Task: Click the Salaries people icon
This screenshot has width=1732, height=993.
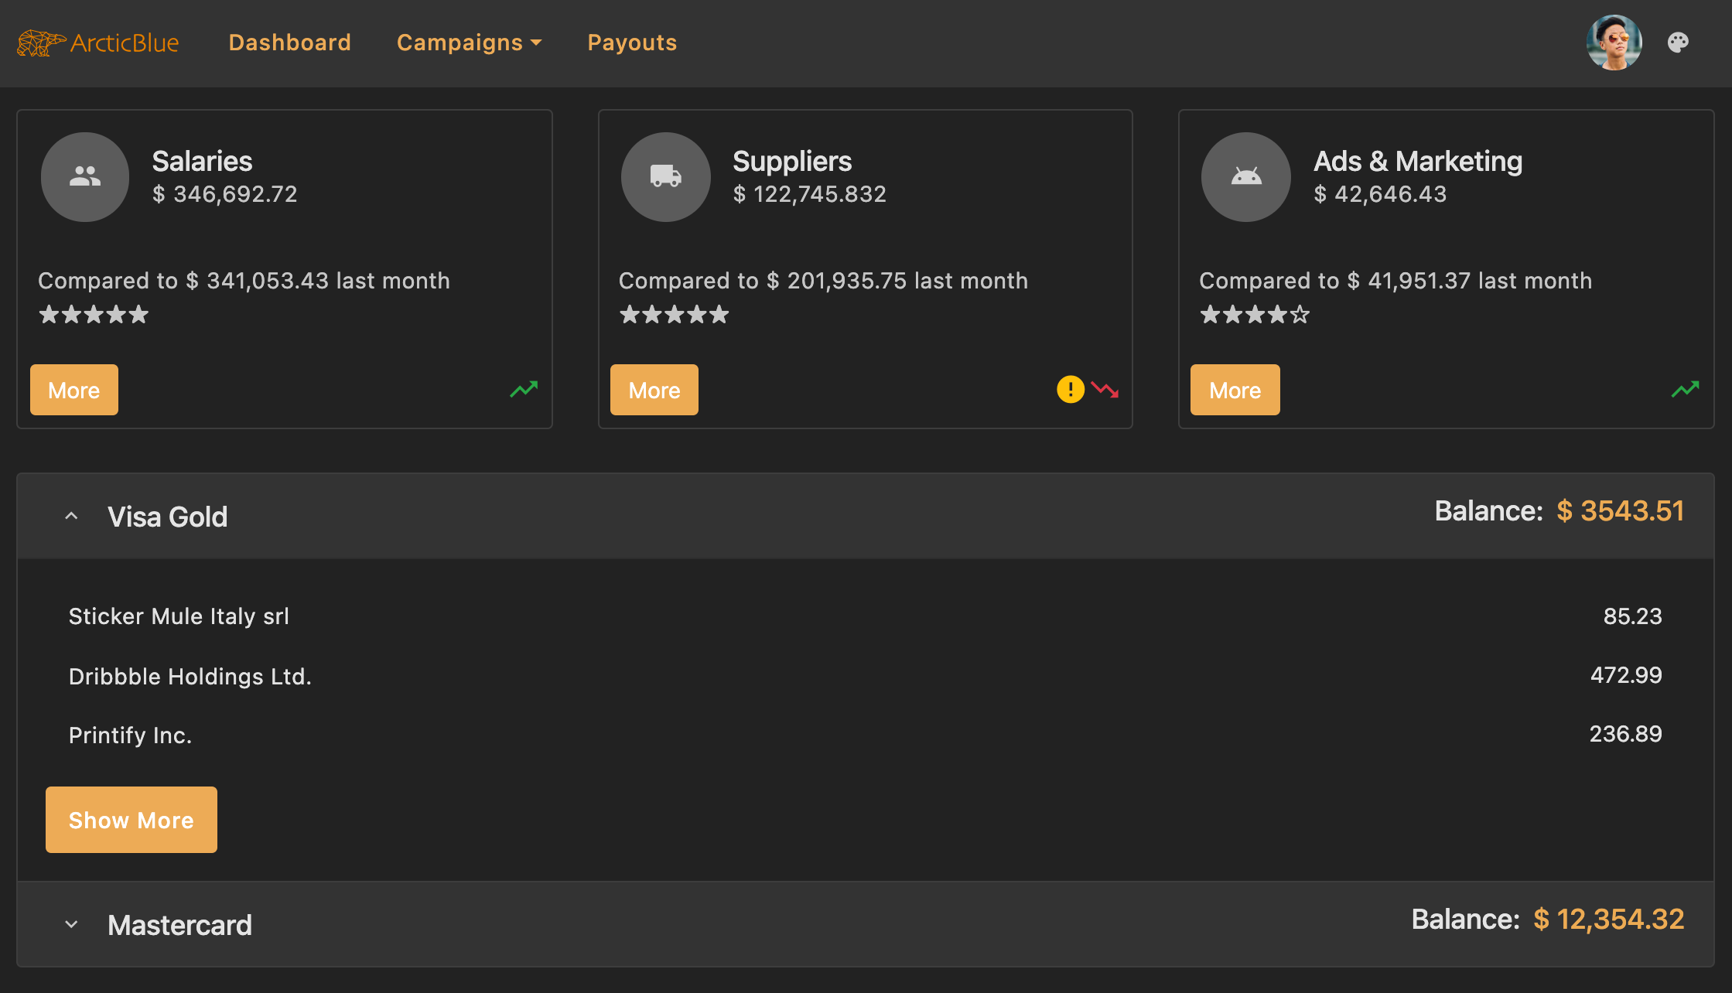Action: point(85,177)
